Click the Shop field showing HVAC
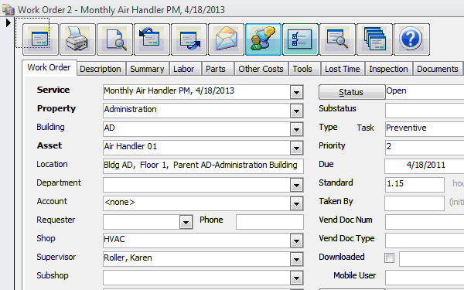Viewport: 464px width, 290px height. tap(196, 241)
